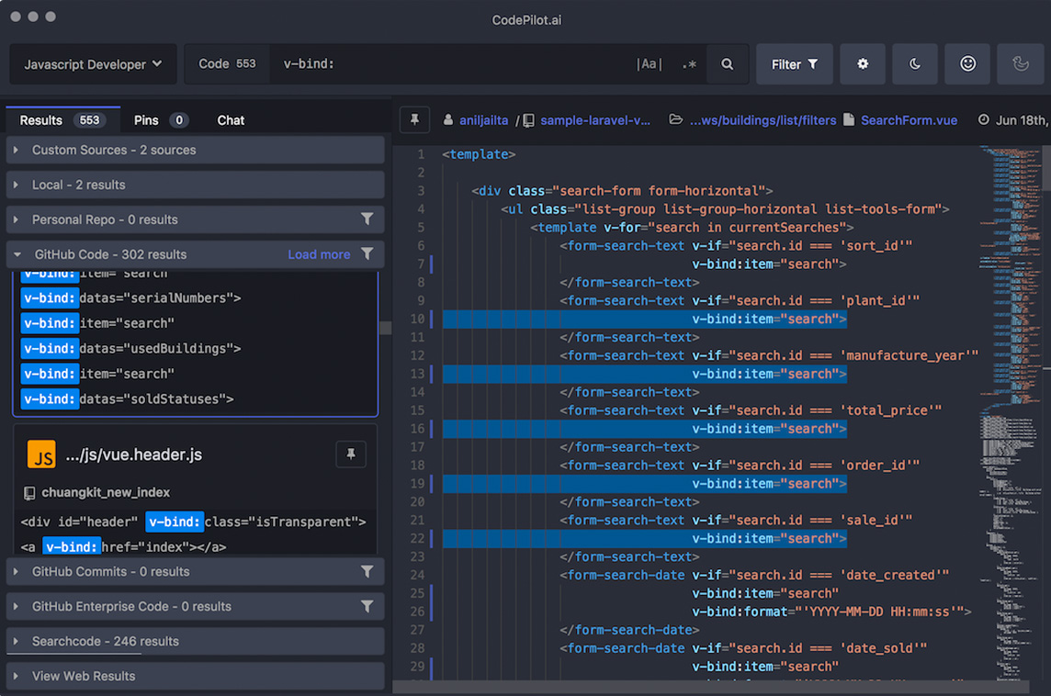Click the open folder icon in breadcrumb
Viewport: 1051px width, 696px height.
coord(675,120)
